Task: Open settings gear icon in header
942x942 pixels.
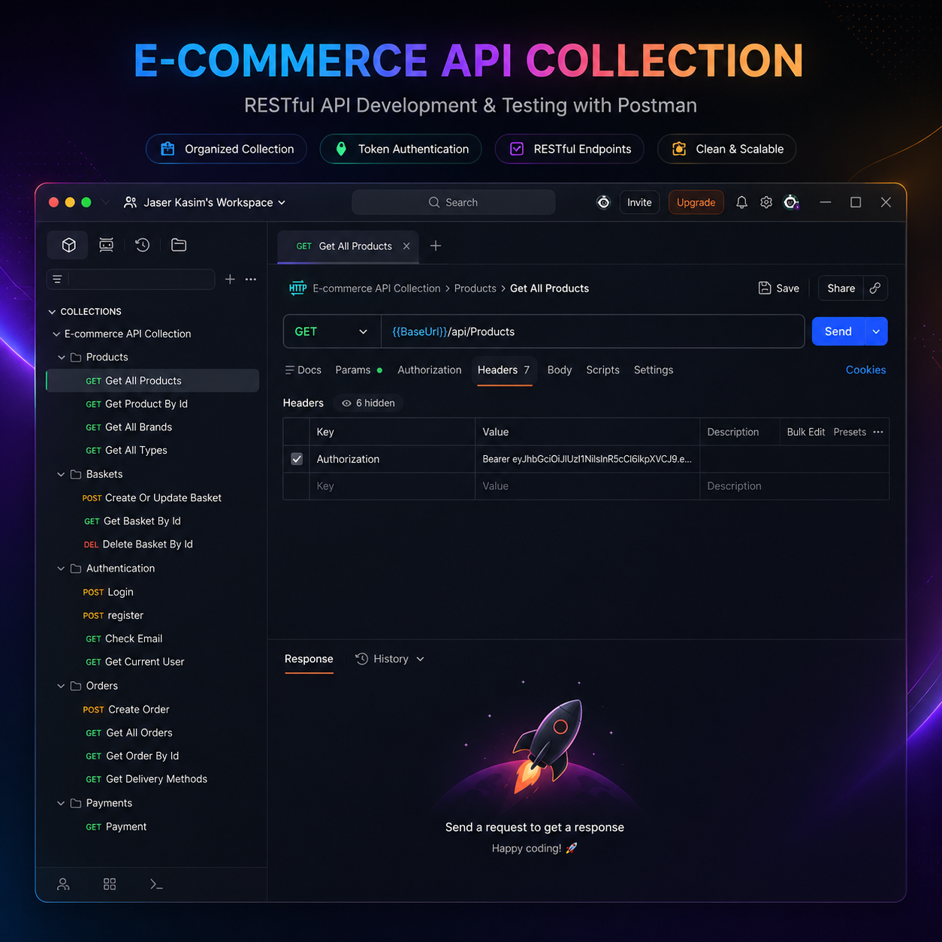Action: click(x=766, y=202)
